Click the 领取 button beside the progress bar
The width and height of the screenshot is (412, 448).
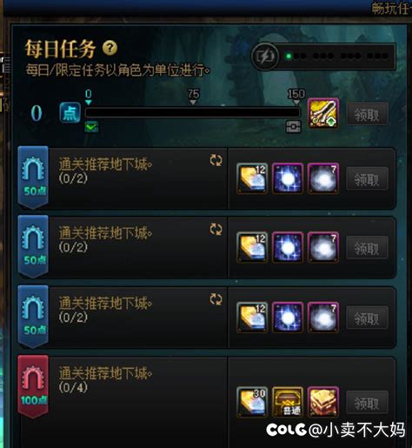pyautogui.click(x=368, y=114)
